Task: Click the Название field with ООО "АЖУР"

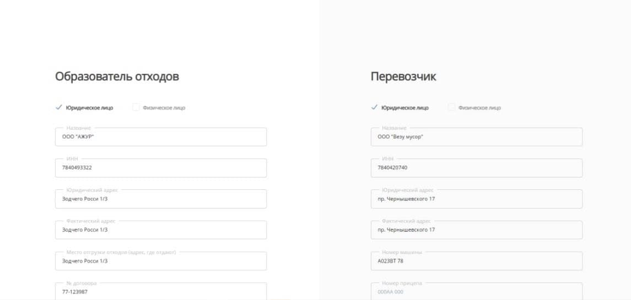Action: [161, 137]
